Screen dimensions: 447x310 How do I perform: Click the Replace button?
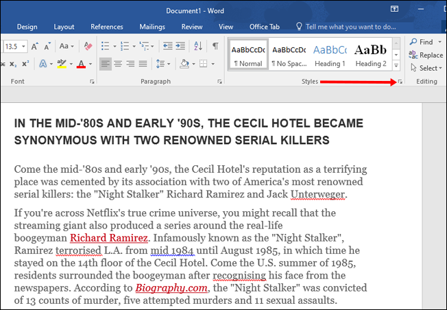tap(426, 55)
